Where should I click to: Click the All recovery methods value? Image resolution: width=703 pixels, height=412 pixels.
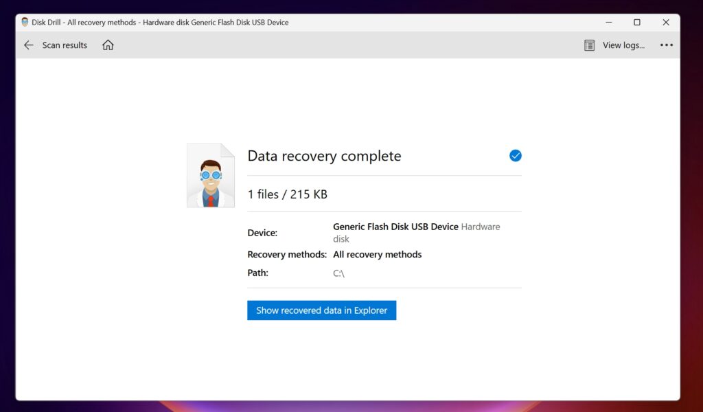377,254
